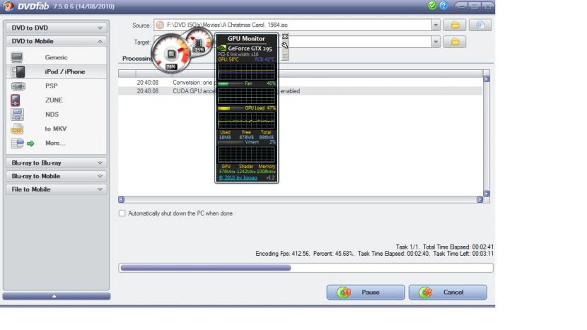Open the Target path dropdown
This screenshot has width=587, height=330.
click(436, 42)
